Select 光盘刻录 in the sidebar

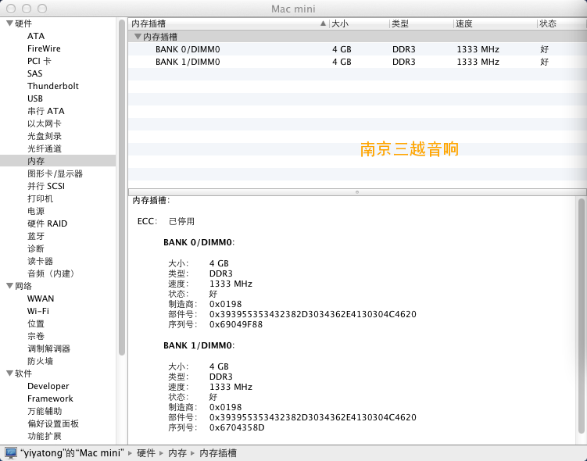[x=45, y=136]
